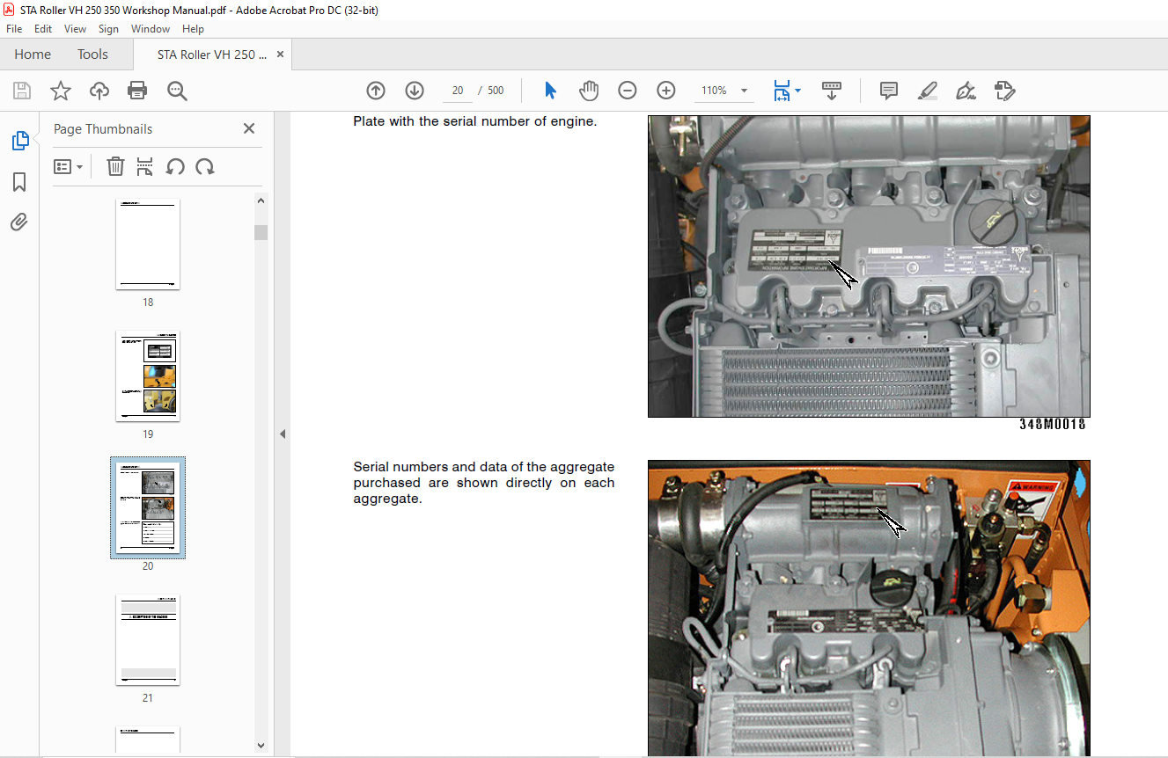Click text 'Plate with the serial number of engine.'
1168x758 pixels.
point(475,121)
